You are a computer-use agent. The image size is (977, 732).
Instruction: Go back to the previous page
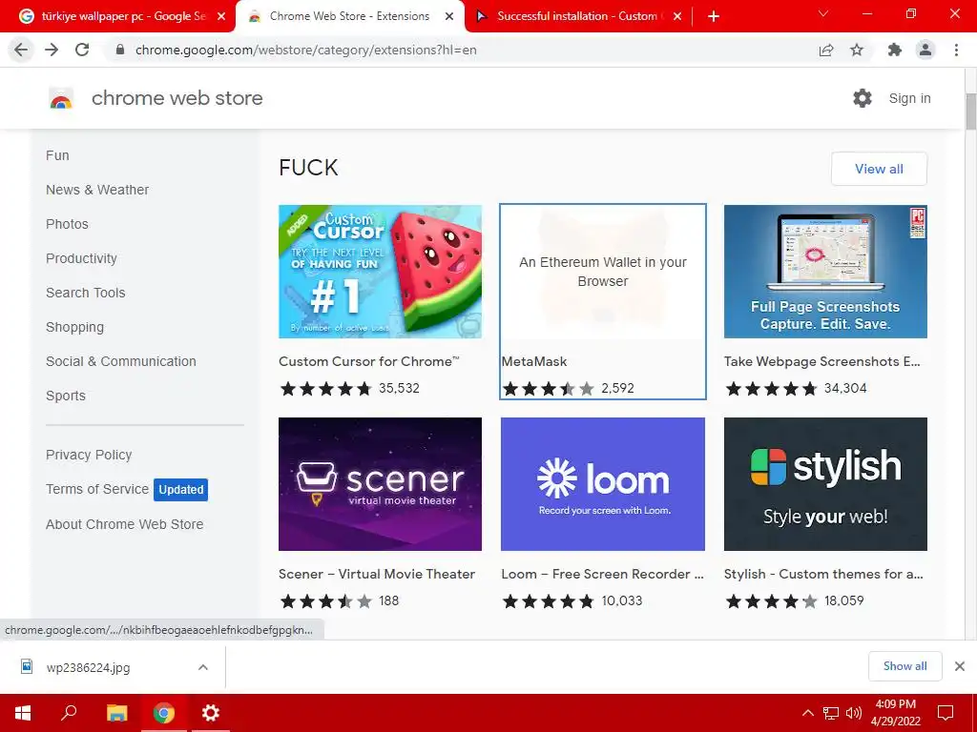click(x=21, y=50)
